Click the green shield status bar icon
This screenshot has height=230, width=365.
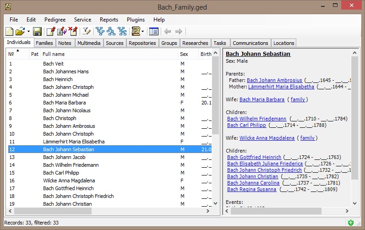(350, 223)
